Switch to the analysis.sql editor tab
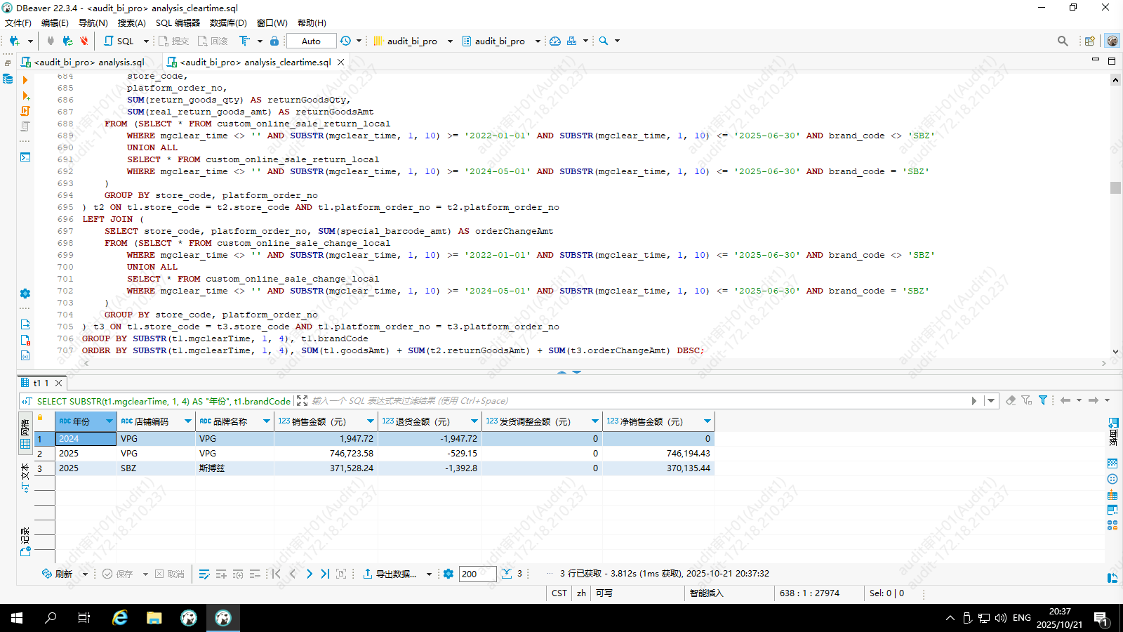This screenshot has height=632, width=1123. pos(88,62)
